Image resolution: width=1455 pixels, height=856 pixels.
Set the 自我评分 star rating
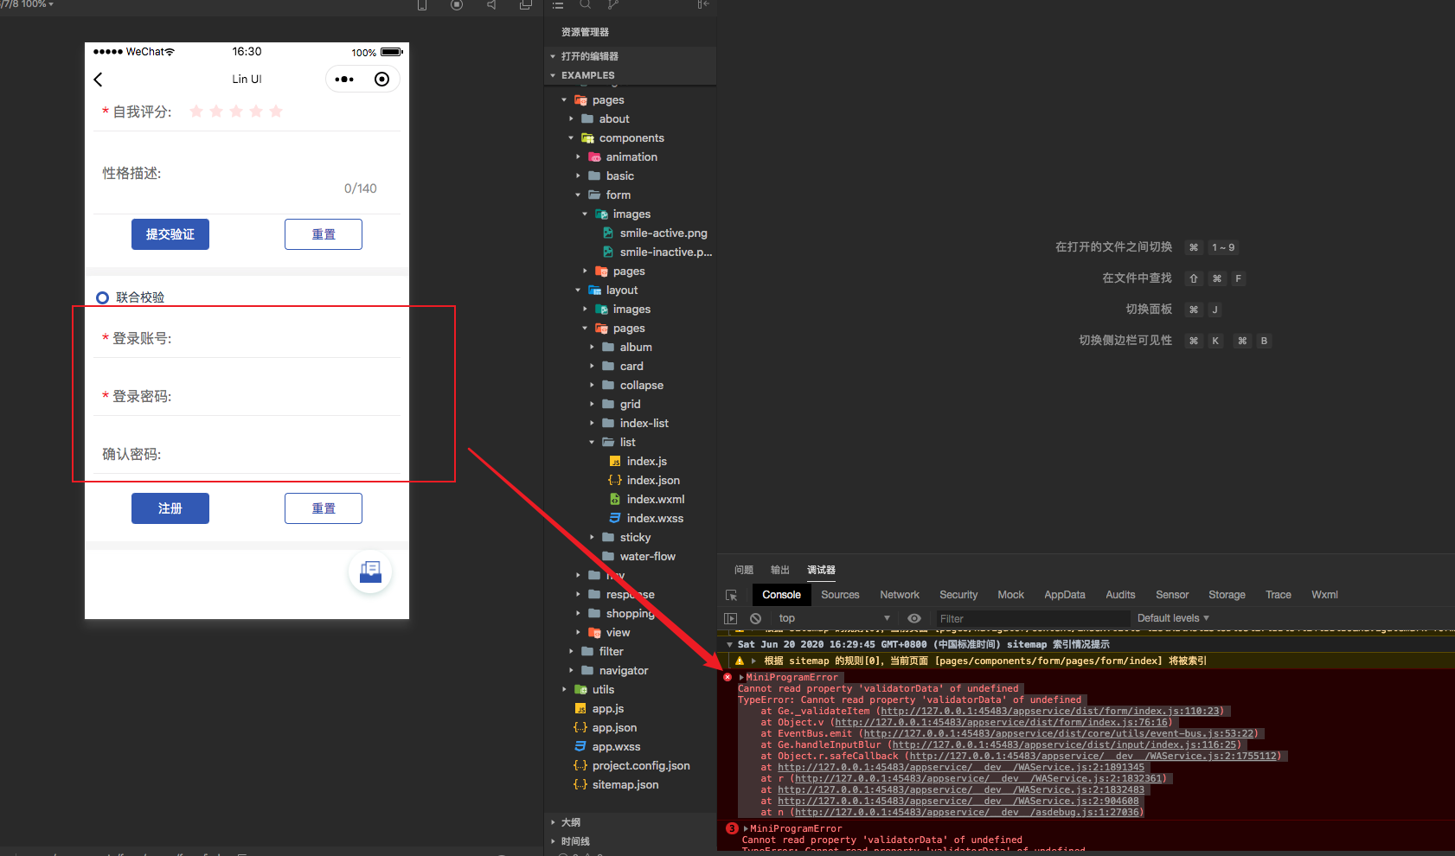(x=235, y=111)
